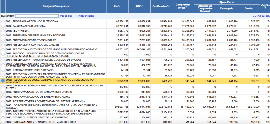
Task: Click the Por código search link
Action: 66,16
